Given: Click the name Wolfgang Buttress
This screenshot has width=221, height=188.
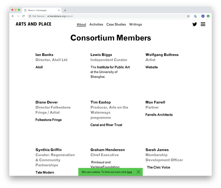Looking at the screenshot, I should (162, 55).
